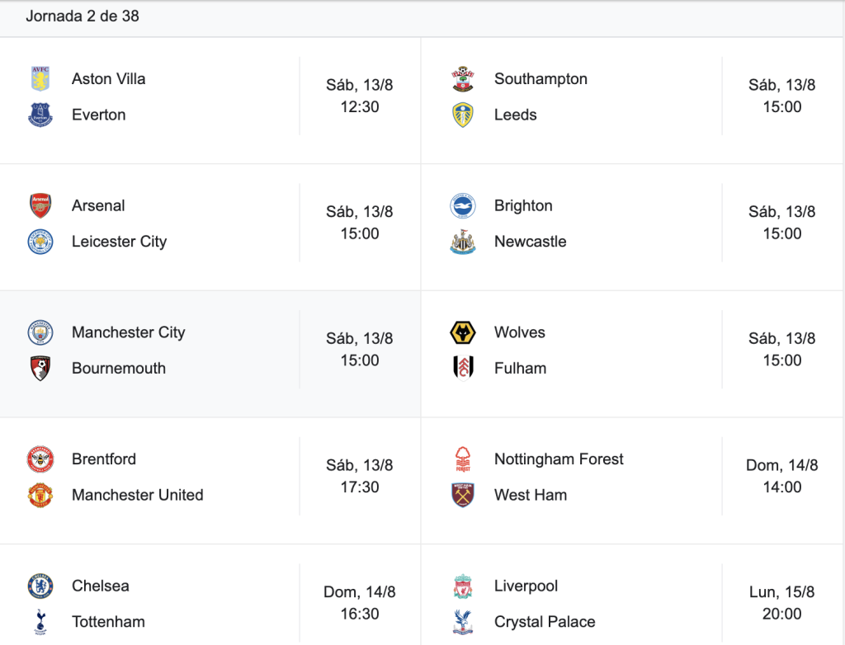Select the Southampton team name

[541, 78]
